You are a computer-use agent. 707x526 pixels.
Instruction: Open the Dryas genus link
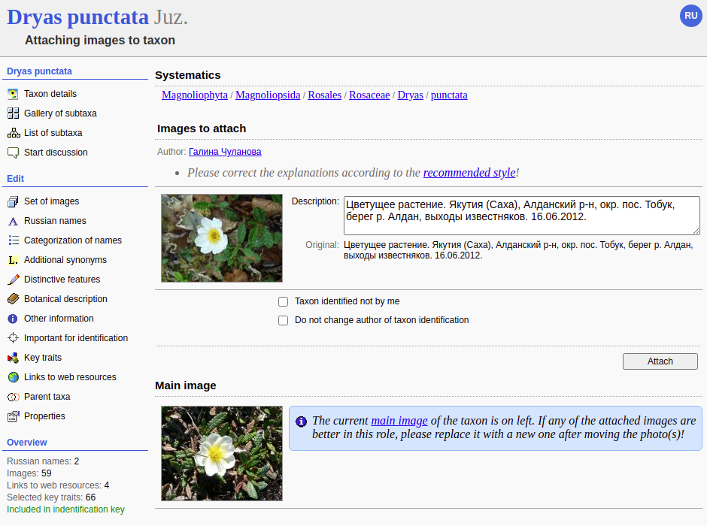(x=411, y=95)
